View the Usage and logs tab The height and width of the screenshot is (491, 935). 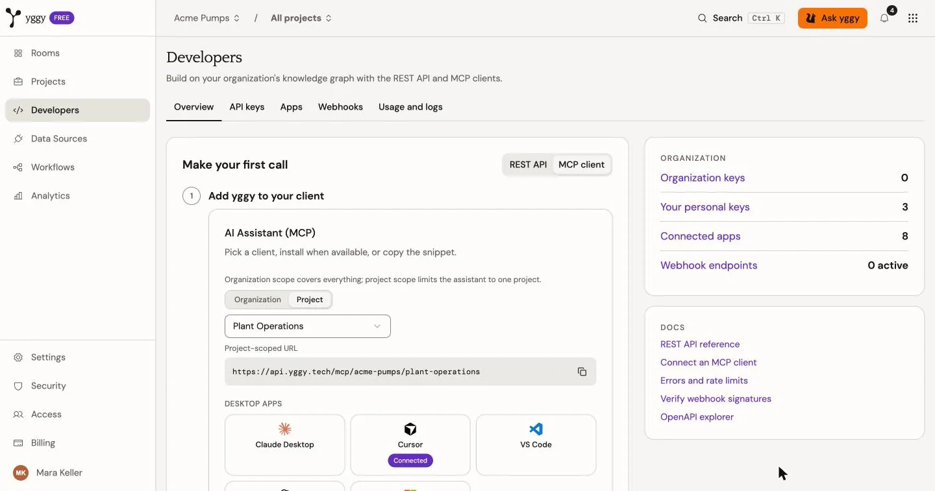click(x=410, y=107)
